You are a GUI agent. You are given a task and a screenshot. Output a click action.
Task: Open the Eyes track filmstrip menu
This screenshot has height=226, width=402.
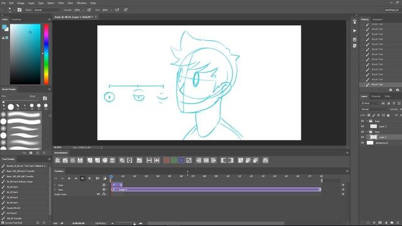click(x=104, y=185)
